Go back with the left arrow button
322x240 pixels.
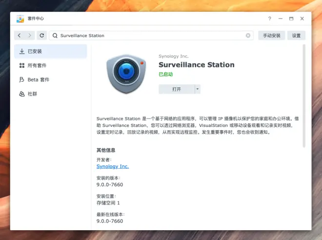click(20, 36)
